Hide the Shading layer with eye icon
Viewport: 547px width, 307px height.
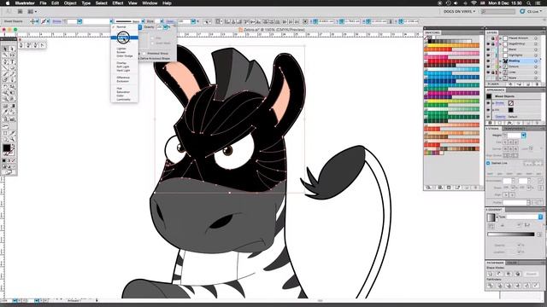coord(488,61)
